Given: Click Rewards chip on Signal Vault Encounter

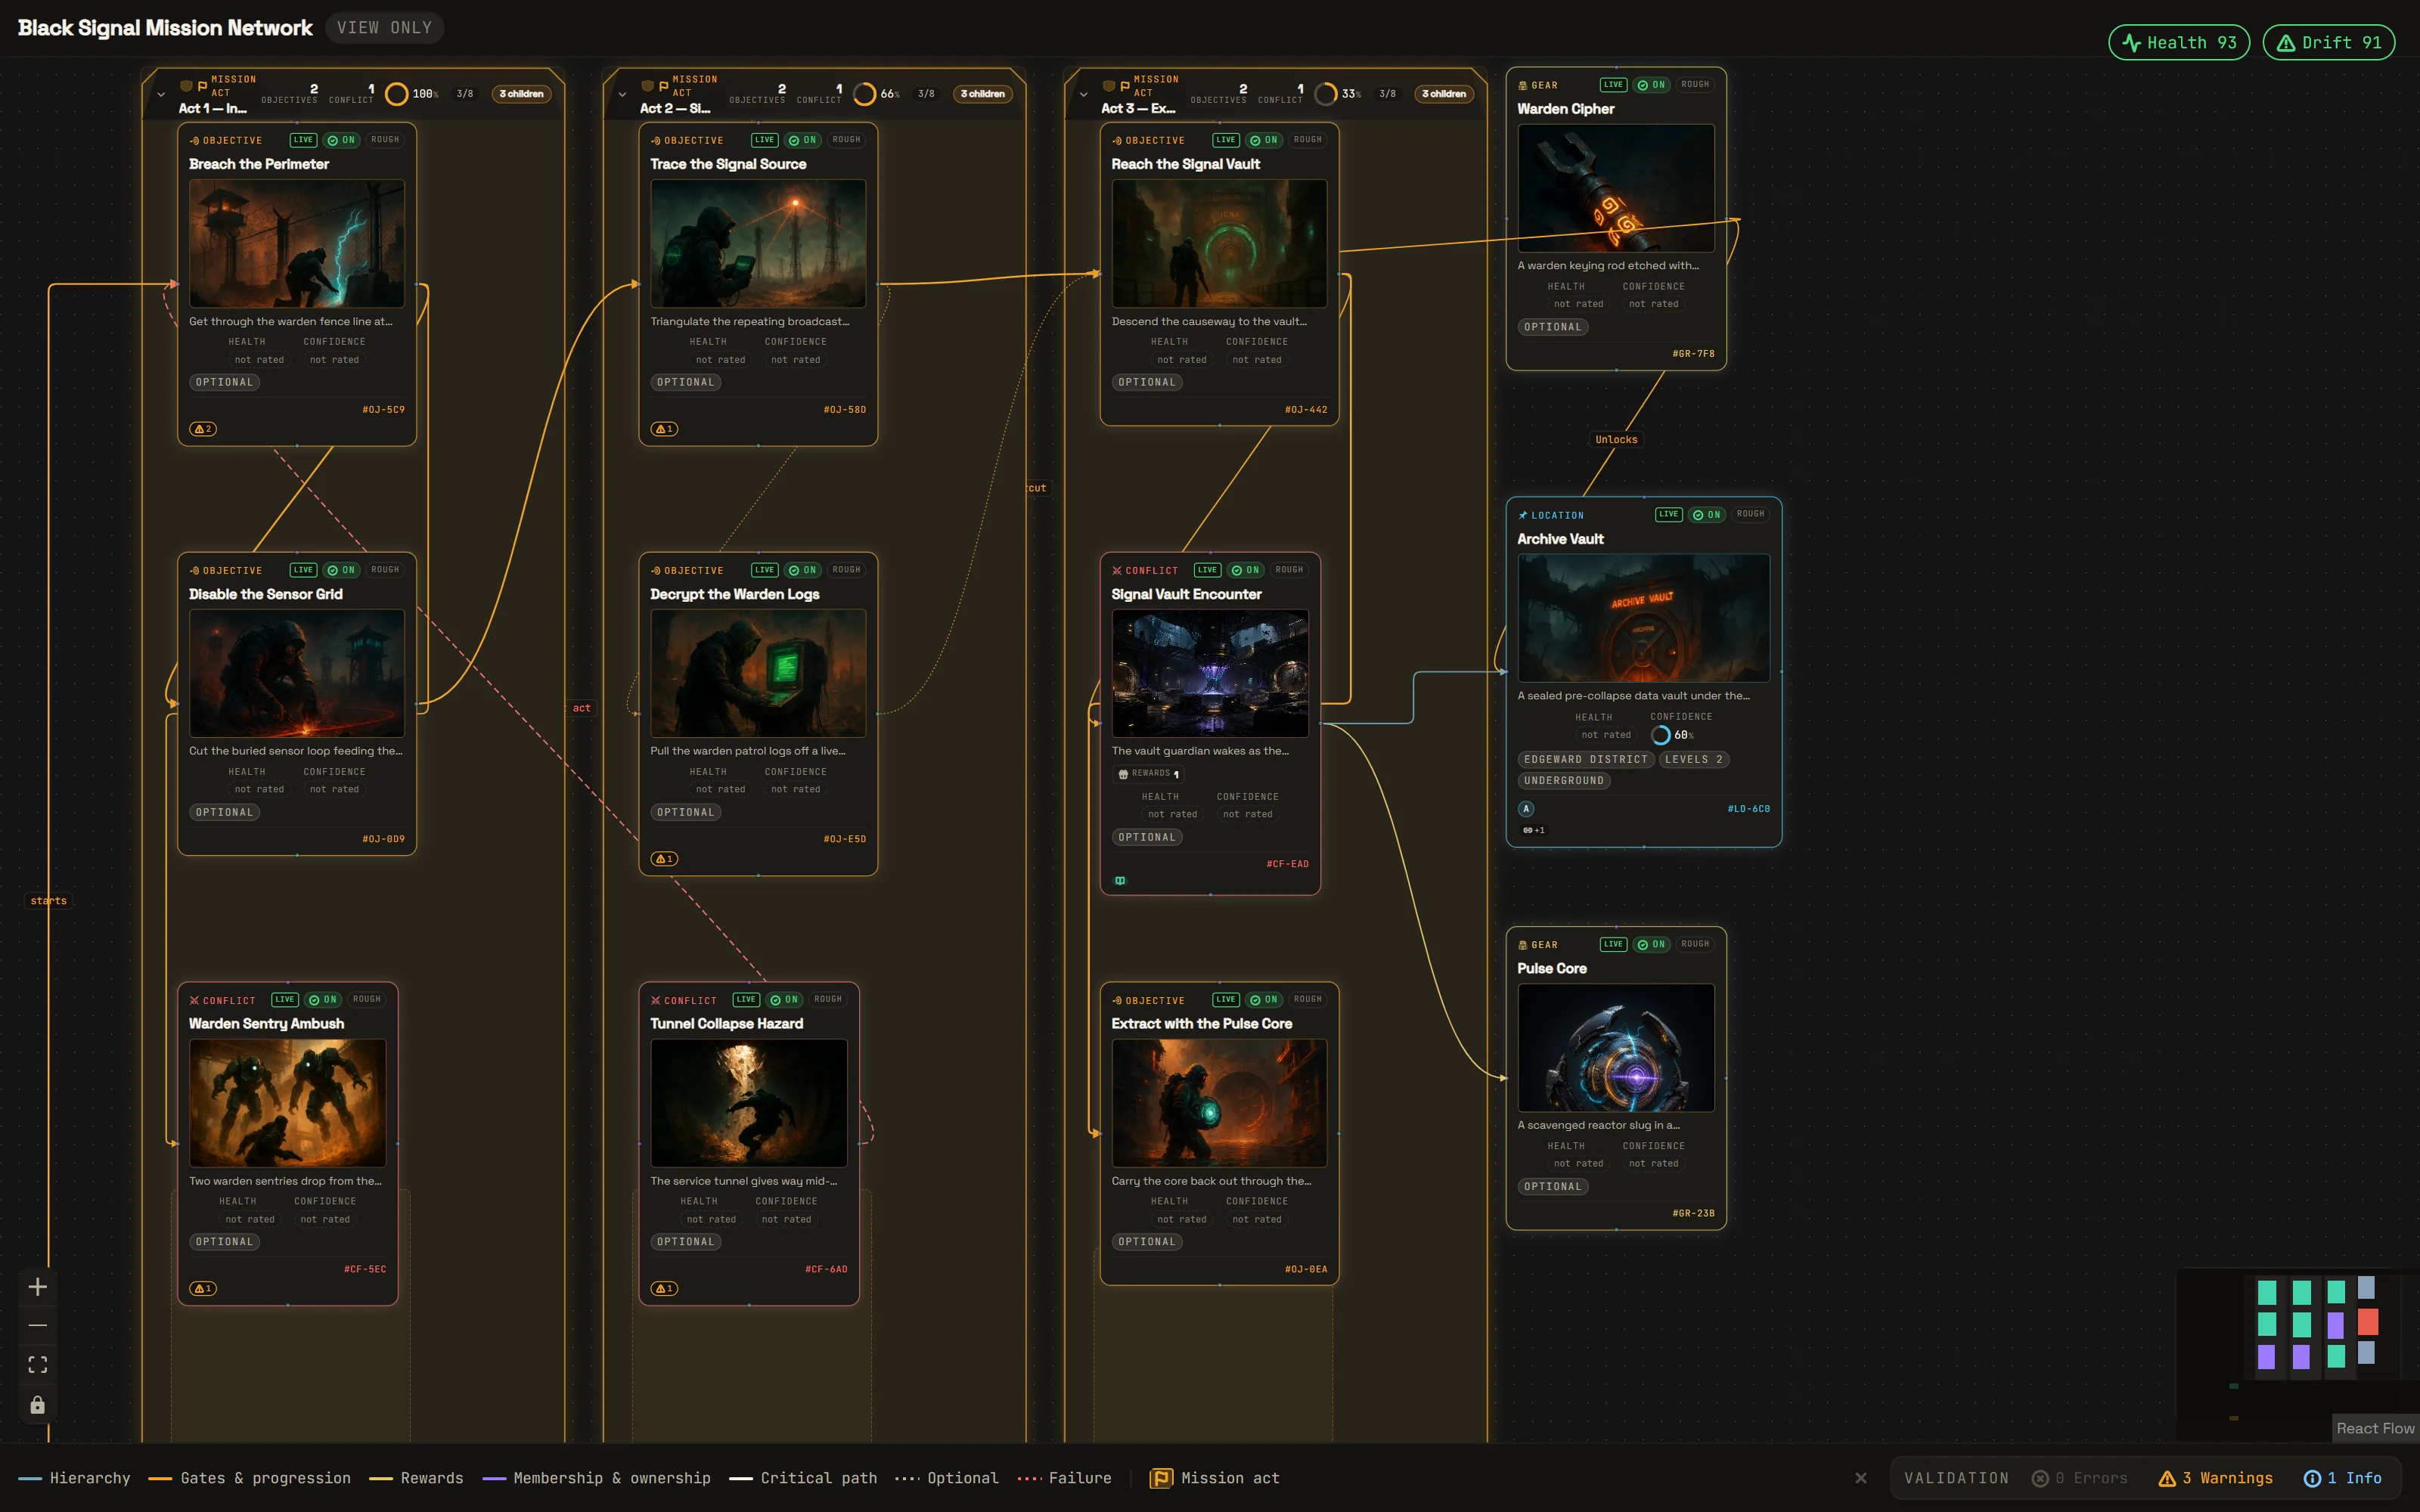Looking at the screenshot, I should pyautogui.click(x=1148, y=774).
